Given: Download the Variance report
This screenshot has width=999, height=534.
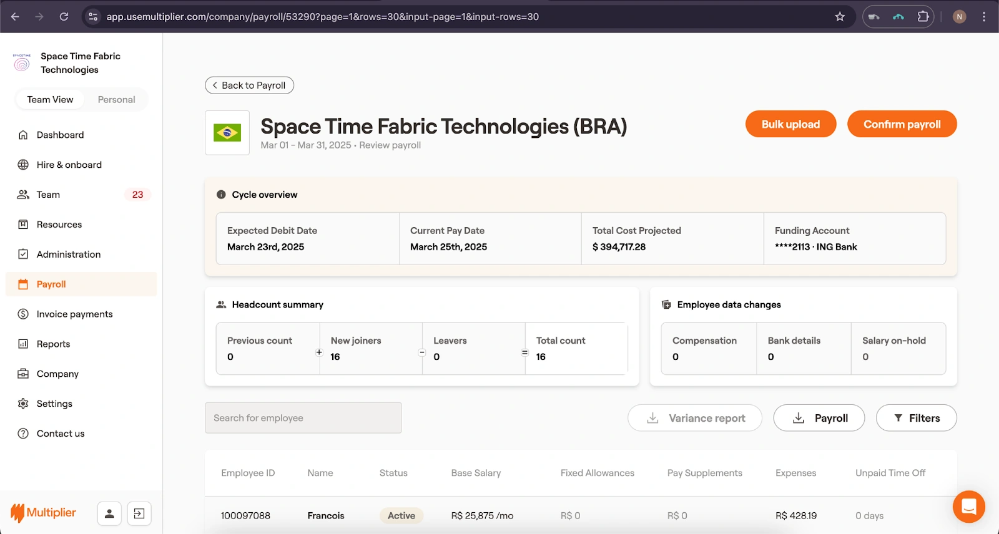Looking at the screenshot, I should pyautogui.click(x=695, y=418).
